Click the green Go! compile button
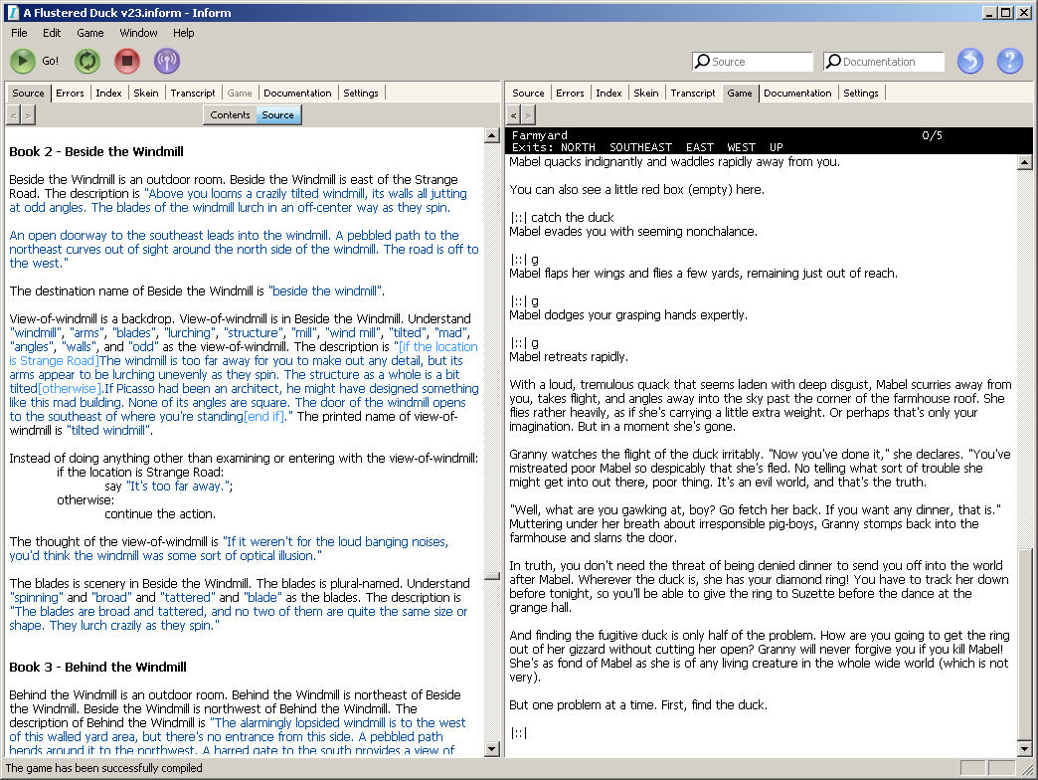This screenshot has height=780, width=1038. point(23,61)
